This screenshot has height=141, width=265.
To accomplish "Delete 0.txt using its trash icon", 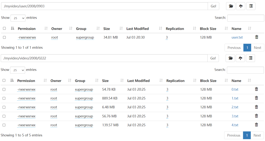I will [x=256, y=89].
